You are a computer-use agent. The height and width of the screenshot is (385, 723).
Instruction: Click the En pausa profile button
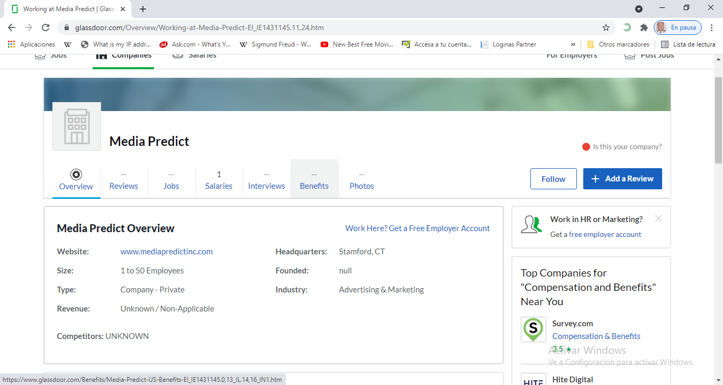point(677,27)
